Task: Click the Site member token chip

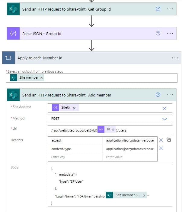Action: pyautogui.click(x=27, y=78)
